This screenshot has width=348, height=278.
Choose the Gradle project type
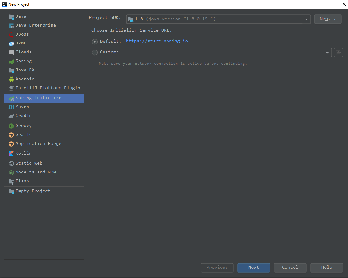click(x=23, y=116)
